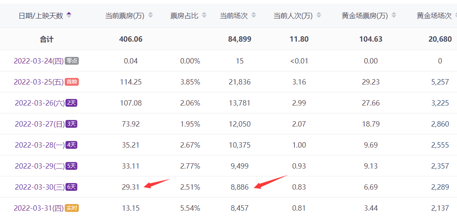
Task: Click the 实时 badge on 2022-03-31
Action: click(72, 208)
